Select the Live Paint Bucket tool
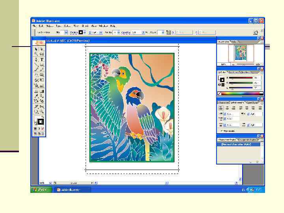Image resolution: width=284 pixels, height=213 pixels. (36, 101)
